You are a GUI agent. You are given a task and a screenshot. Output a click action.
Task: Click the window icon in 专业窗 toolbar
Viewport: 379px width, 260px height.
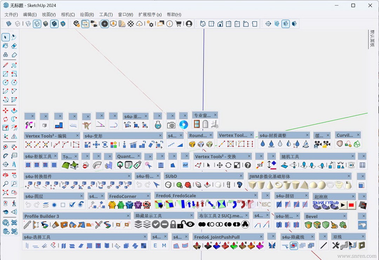197,124
